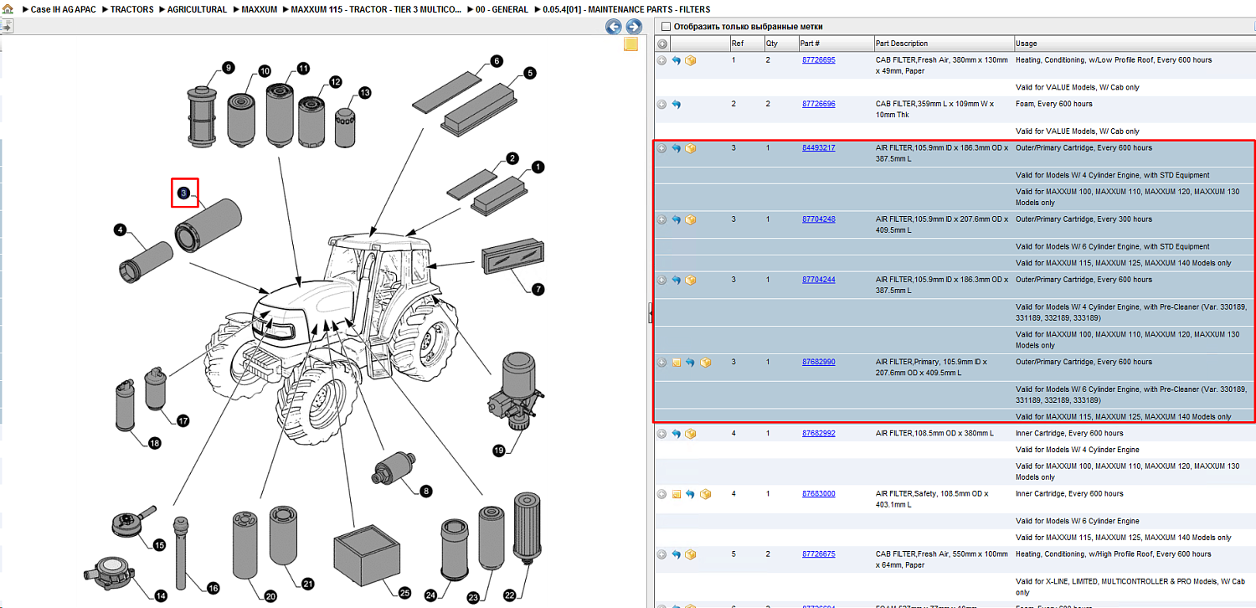Click the box icon for part 87682990
Image resolution: width=1256 pixels, height=608 pixels.
705,363
